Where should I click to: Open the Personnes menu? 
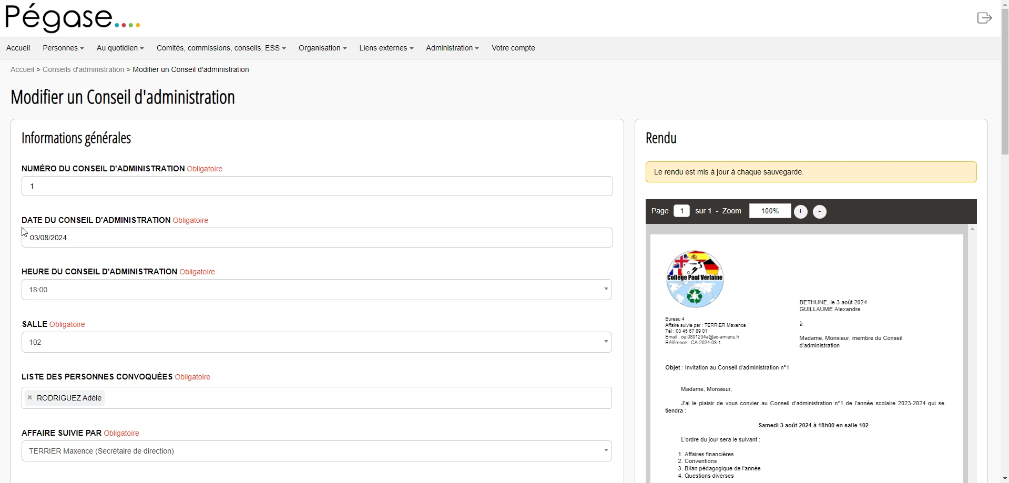tap(63, 48)
